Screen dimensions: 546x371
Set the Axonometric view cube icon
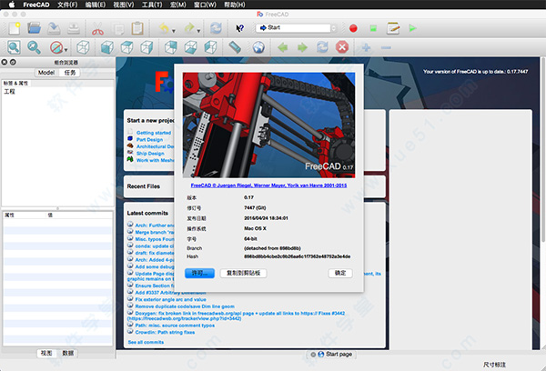click(x=83, y=47)
